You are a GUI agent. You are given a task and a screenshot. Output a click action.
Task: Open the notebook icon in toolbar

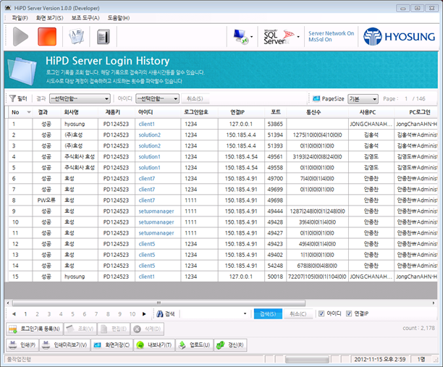coord(103,37)
